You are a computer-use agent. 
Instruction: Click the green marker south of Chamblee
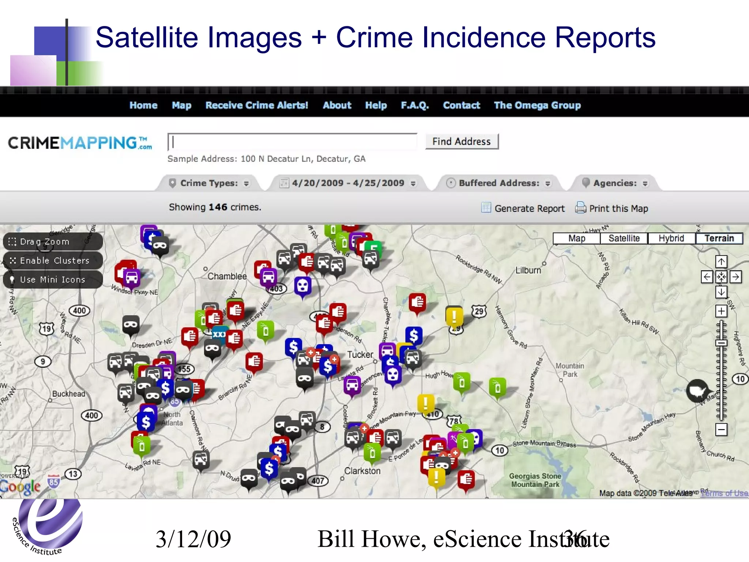pyautogui.click(x=266, y=331)
